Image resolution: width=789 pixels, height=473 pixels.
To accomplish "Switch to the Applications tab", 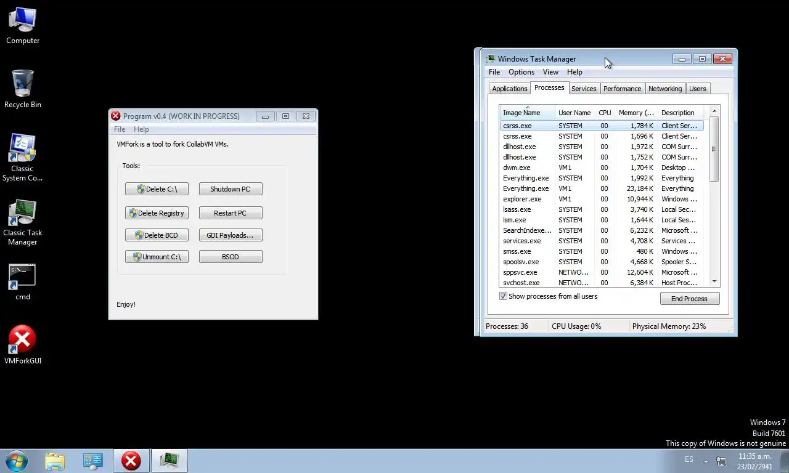I will tap(509, 89).
